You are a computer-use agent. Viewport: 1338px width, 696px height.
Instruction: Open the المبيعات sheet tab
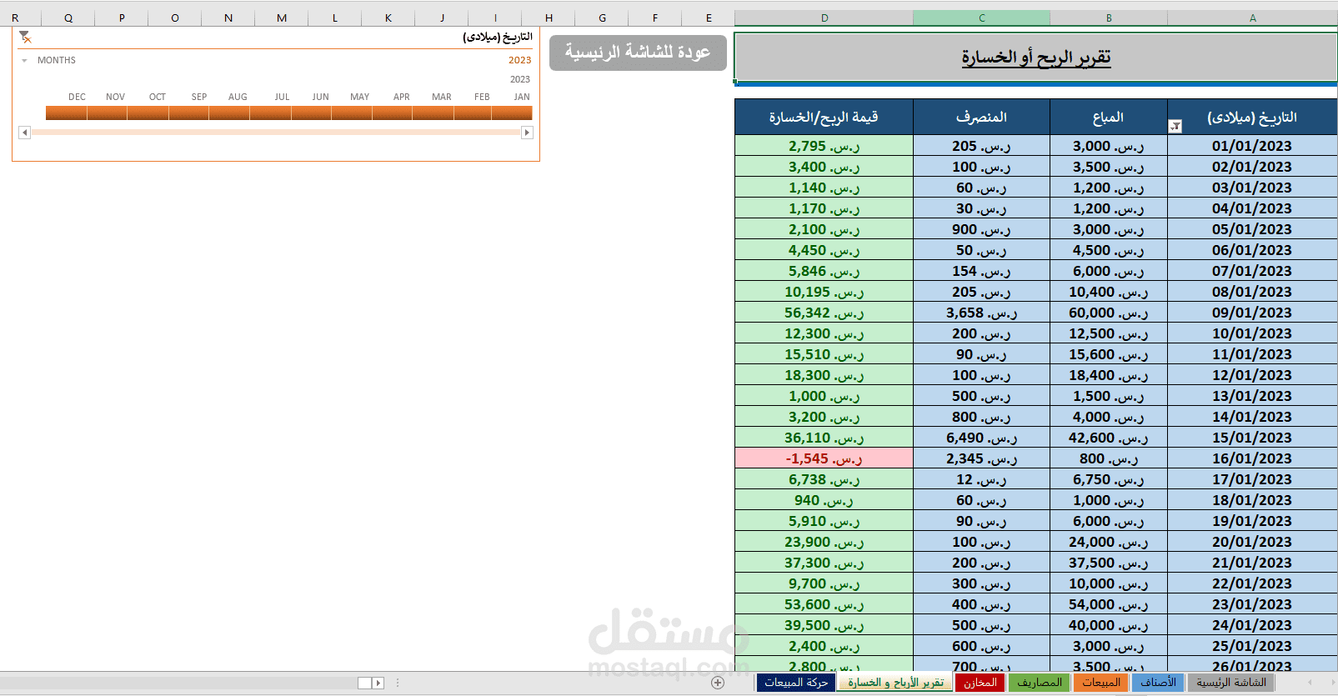(x=1101, y=683)
